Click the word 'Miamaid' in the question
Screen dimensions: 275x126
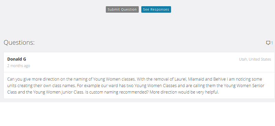(x=196, y=79)
